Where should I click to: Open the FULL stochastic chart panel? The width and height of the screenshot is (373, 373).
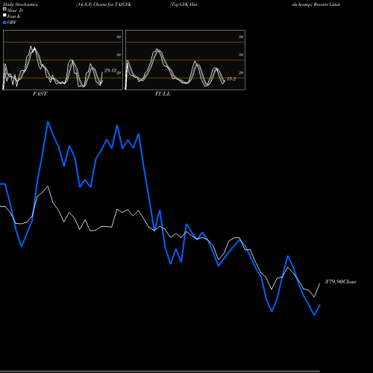tap(185, 60)
